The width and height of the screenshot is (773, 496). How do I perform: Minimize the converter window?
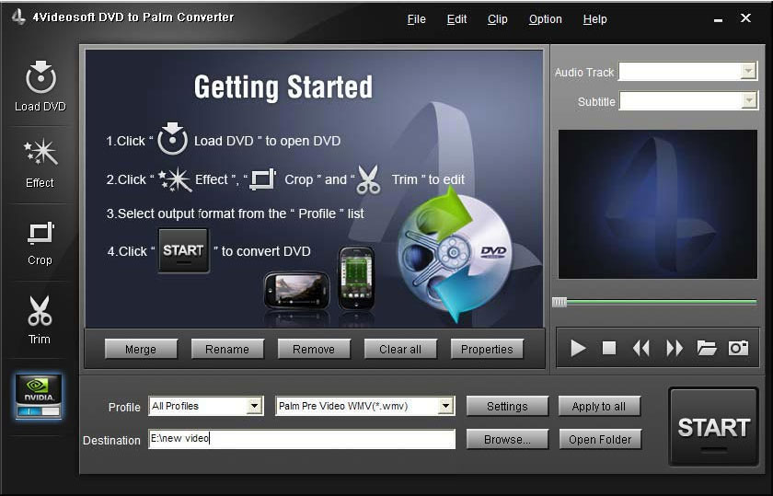[719, 20]
